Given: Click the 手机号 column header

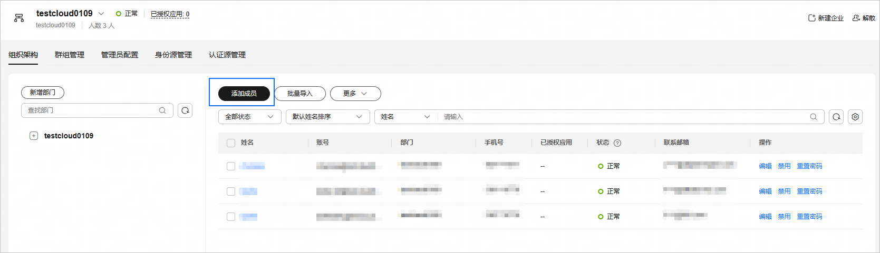Looking at the screenshot, I should tap(494, 143).
